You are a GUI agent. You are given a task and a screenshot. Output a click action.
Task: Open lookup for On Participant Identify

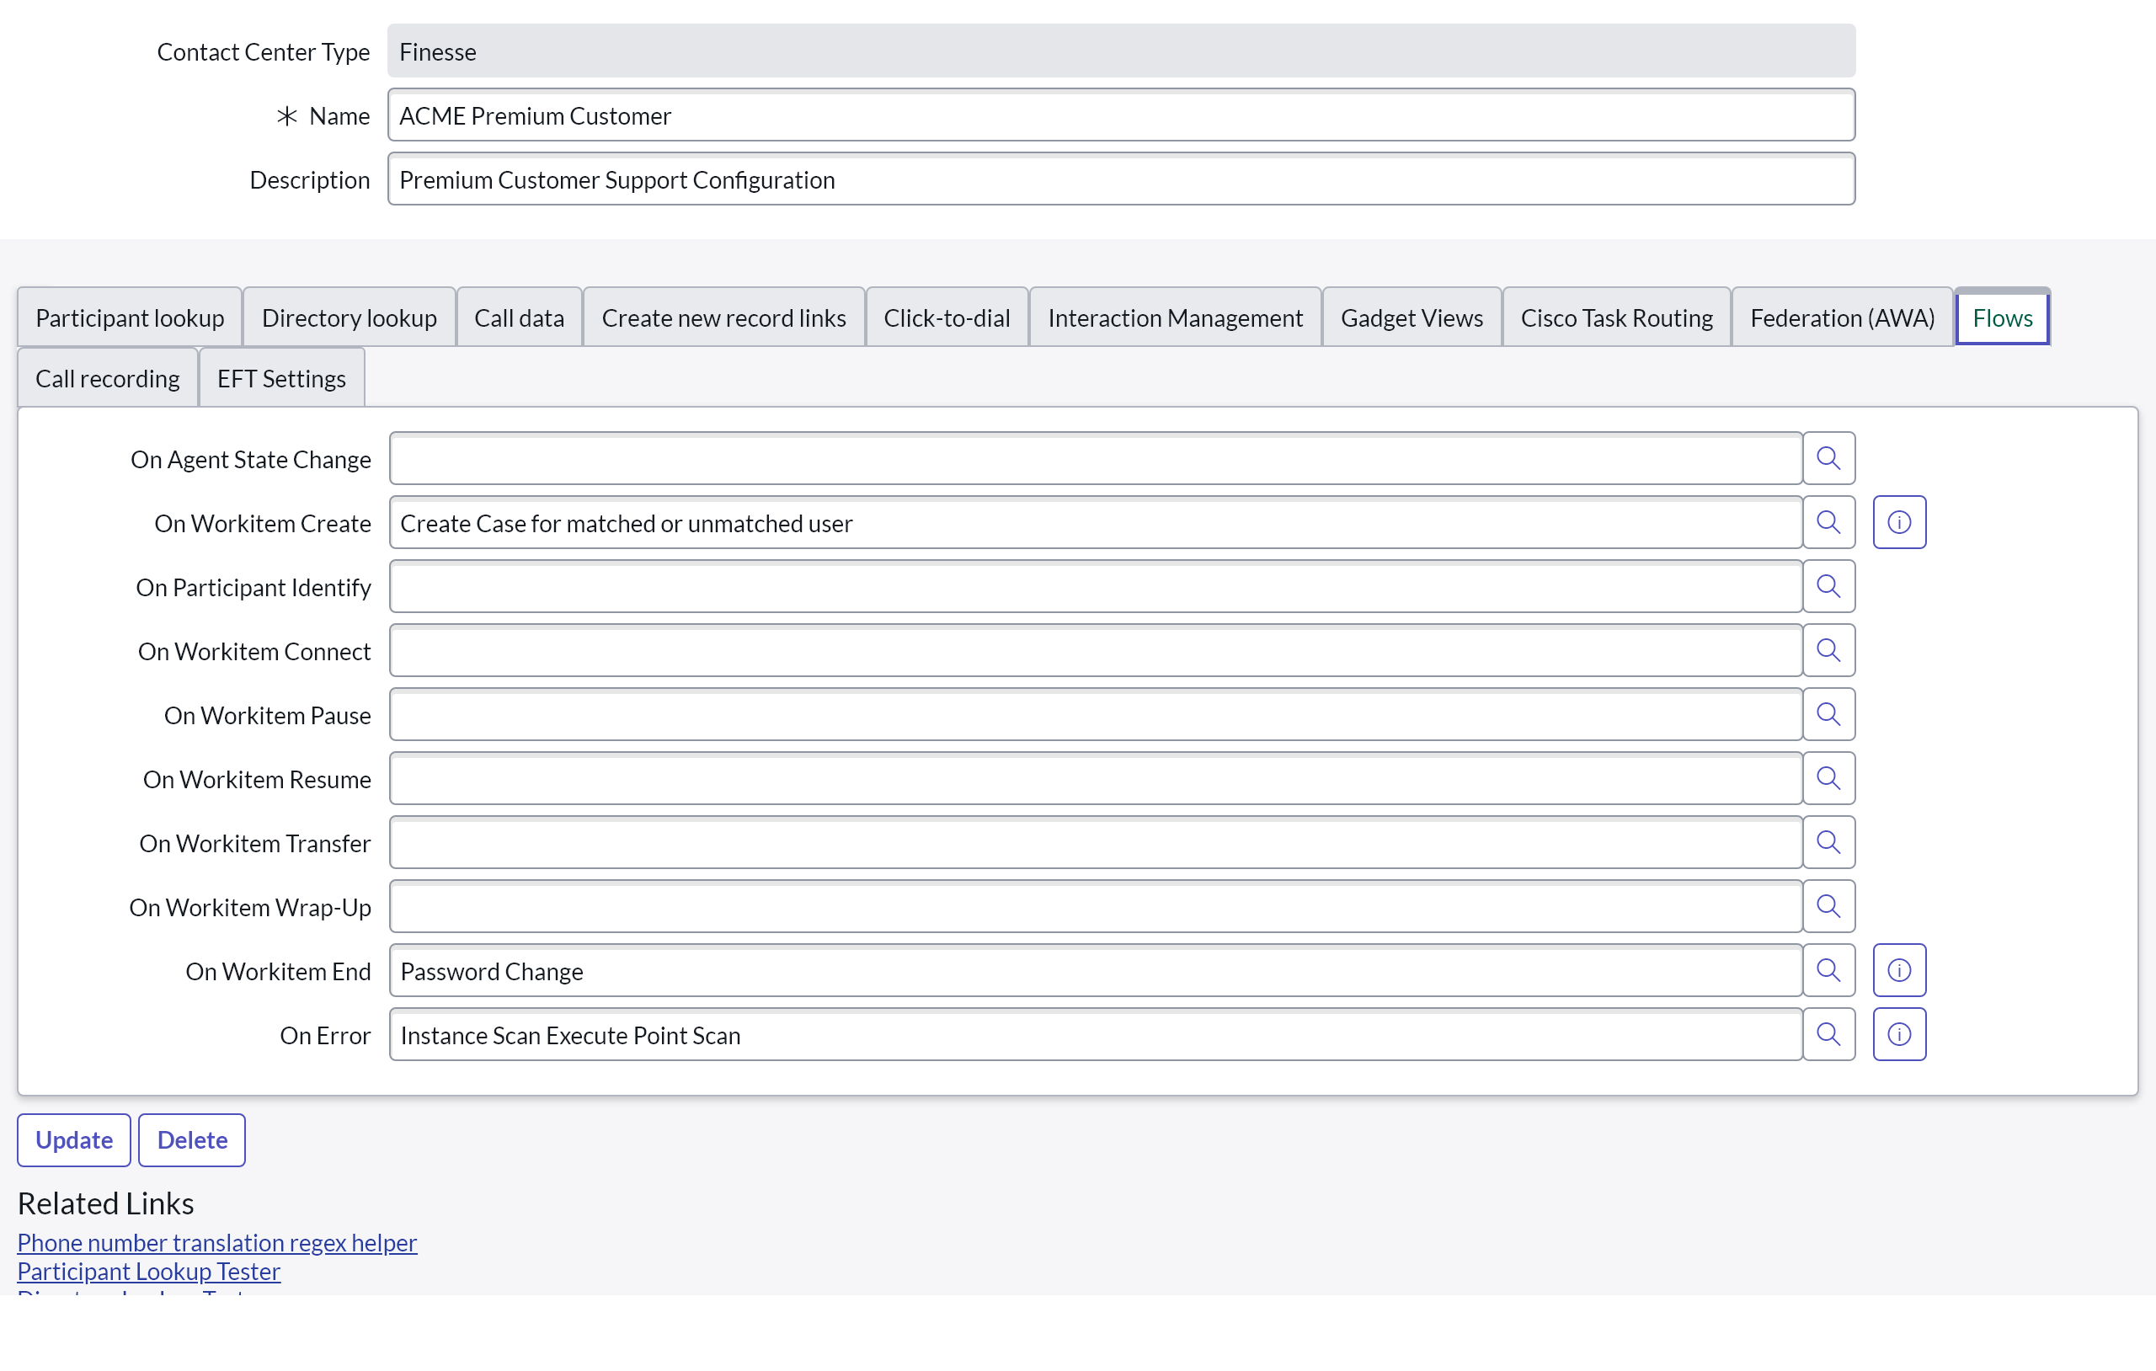(x=1828, y=586)
